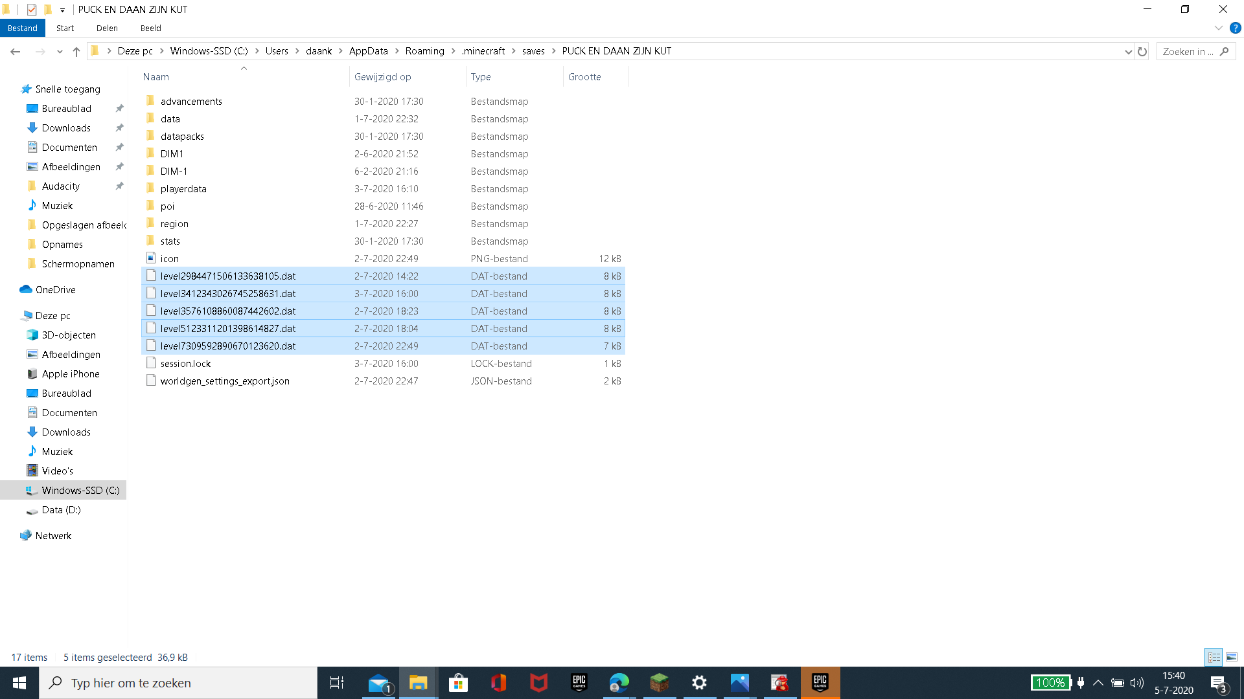Open the Bestand menu
1244x699 pixels.
[23, 28]
